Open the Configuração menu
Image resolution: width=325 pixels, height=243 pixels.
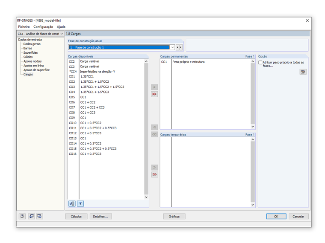point(43,27)
